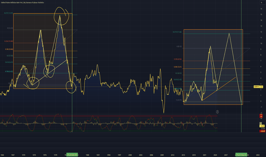Click Fib label 0 (12.33)
The height and width of the screenshot is (157, 266).
pyautogui.click(x=10, y=28)
